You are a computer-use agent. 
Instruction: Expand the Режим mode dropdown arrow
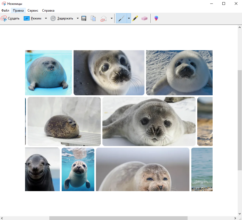pos(46,18)
